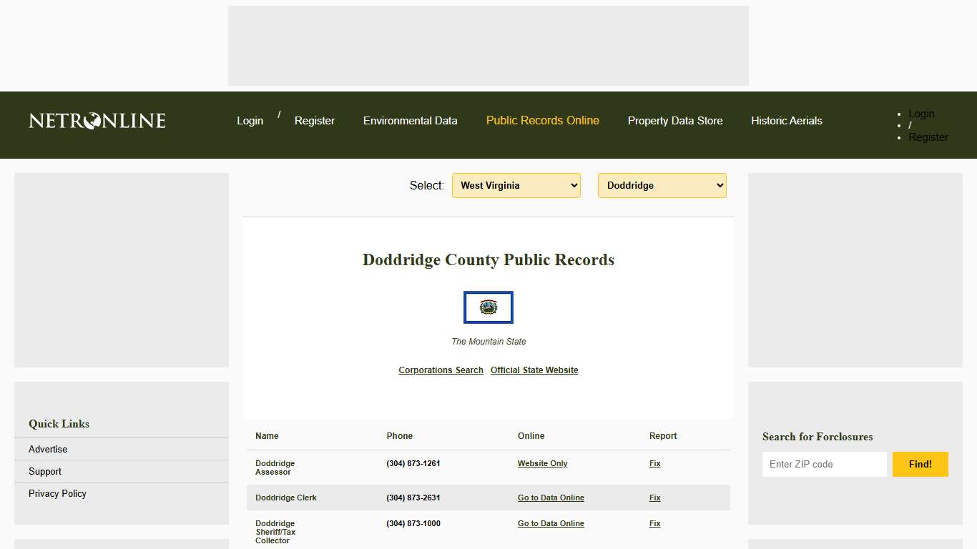This screenshot has height=549, width=977.
Task: Go to the Property Data Store
Action: [x=675, y=121]
